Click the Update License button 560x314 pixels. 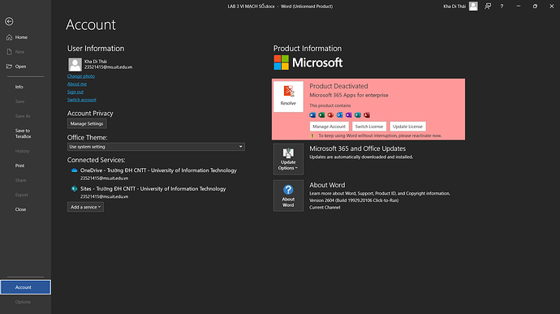coord(407,127)
